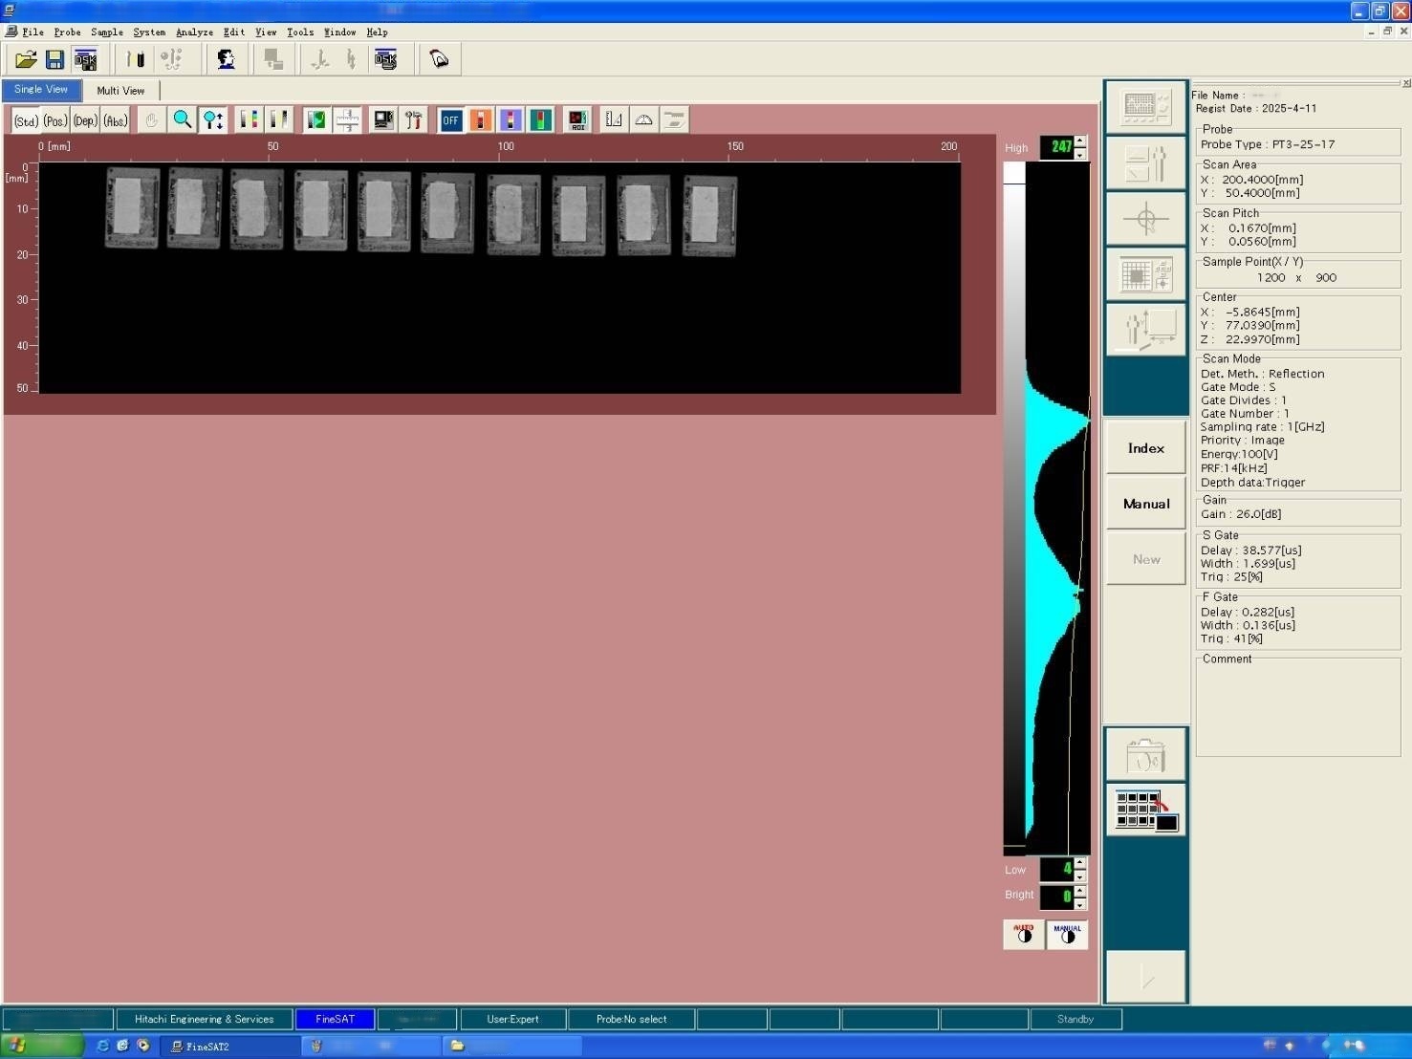The height and width of the screenshot is (1059, 1412).
Task: Select the magnifier zoom tool
Action: coord(182,119)
